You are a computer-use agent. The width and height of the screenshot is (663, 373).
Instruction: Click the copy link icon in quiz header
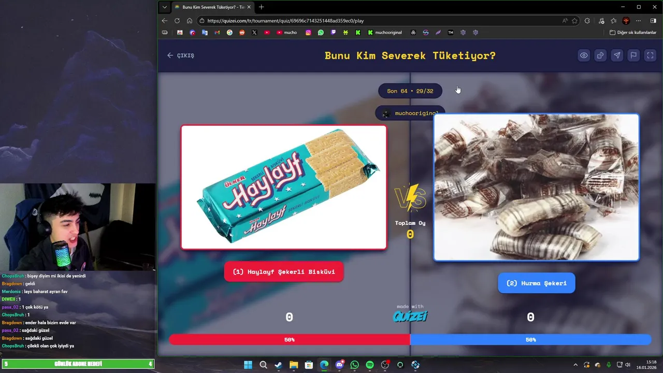(600, 55)
